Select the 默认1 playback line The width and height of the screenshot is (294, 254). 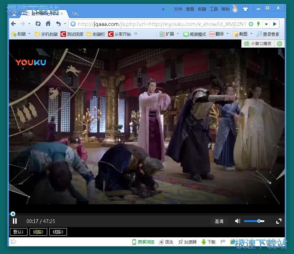pos(19,232)
